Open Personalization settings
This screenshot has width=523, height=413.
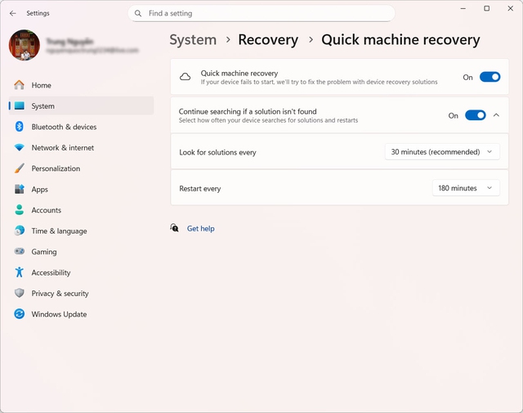click(81, 168)
